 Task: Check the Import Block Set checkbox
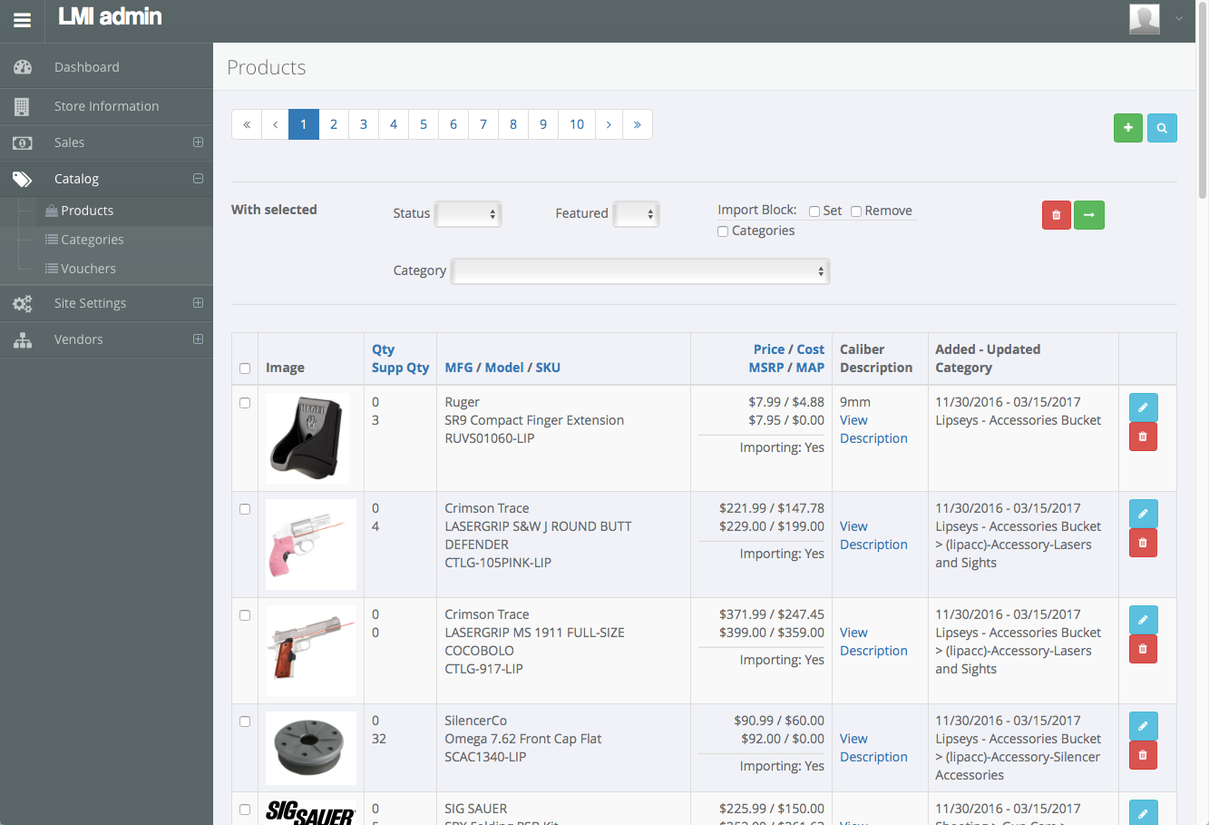tap(814, 211)
